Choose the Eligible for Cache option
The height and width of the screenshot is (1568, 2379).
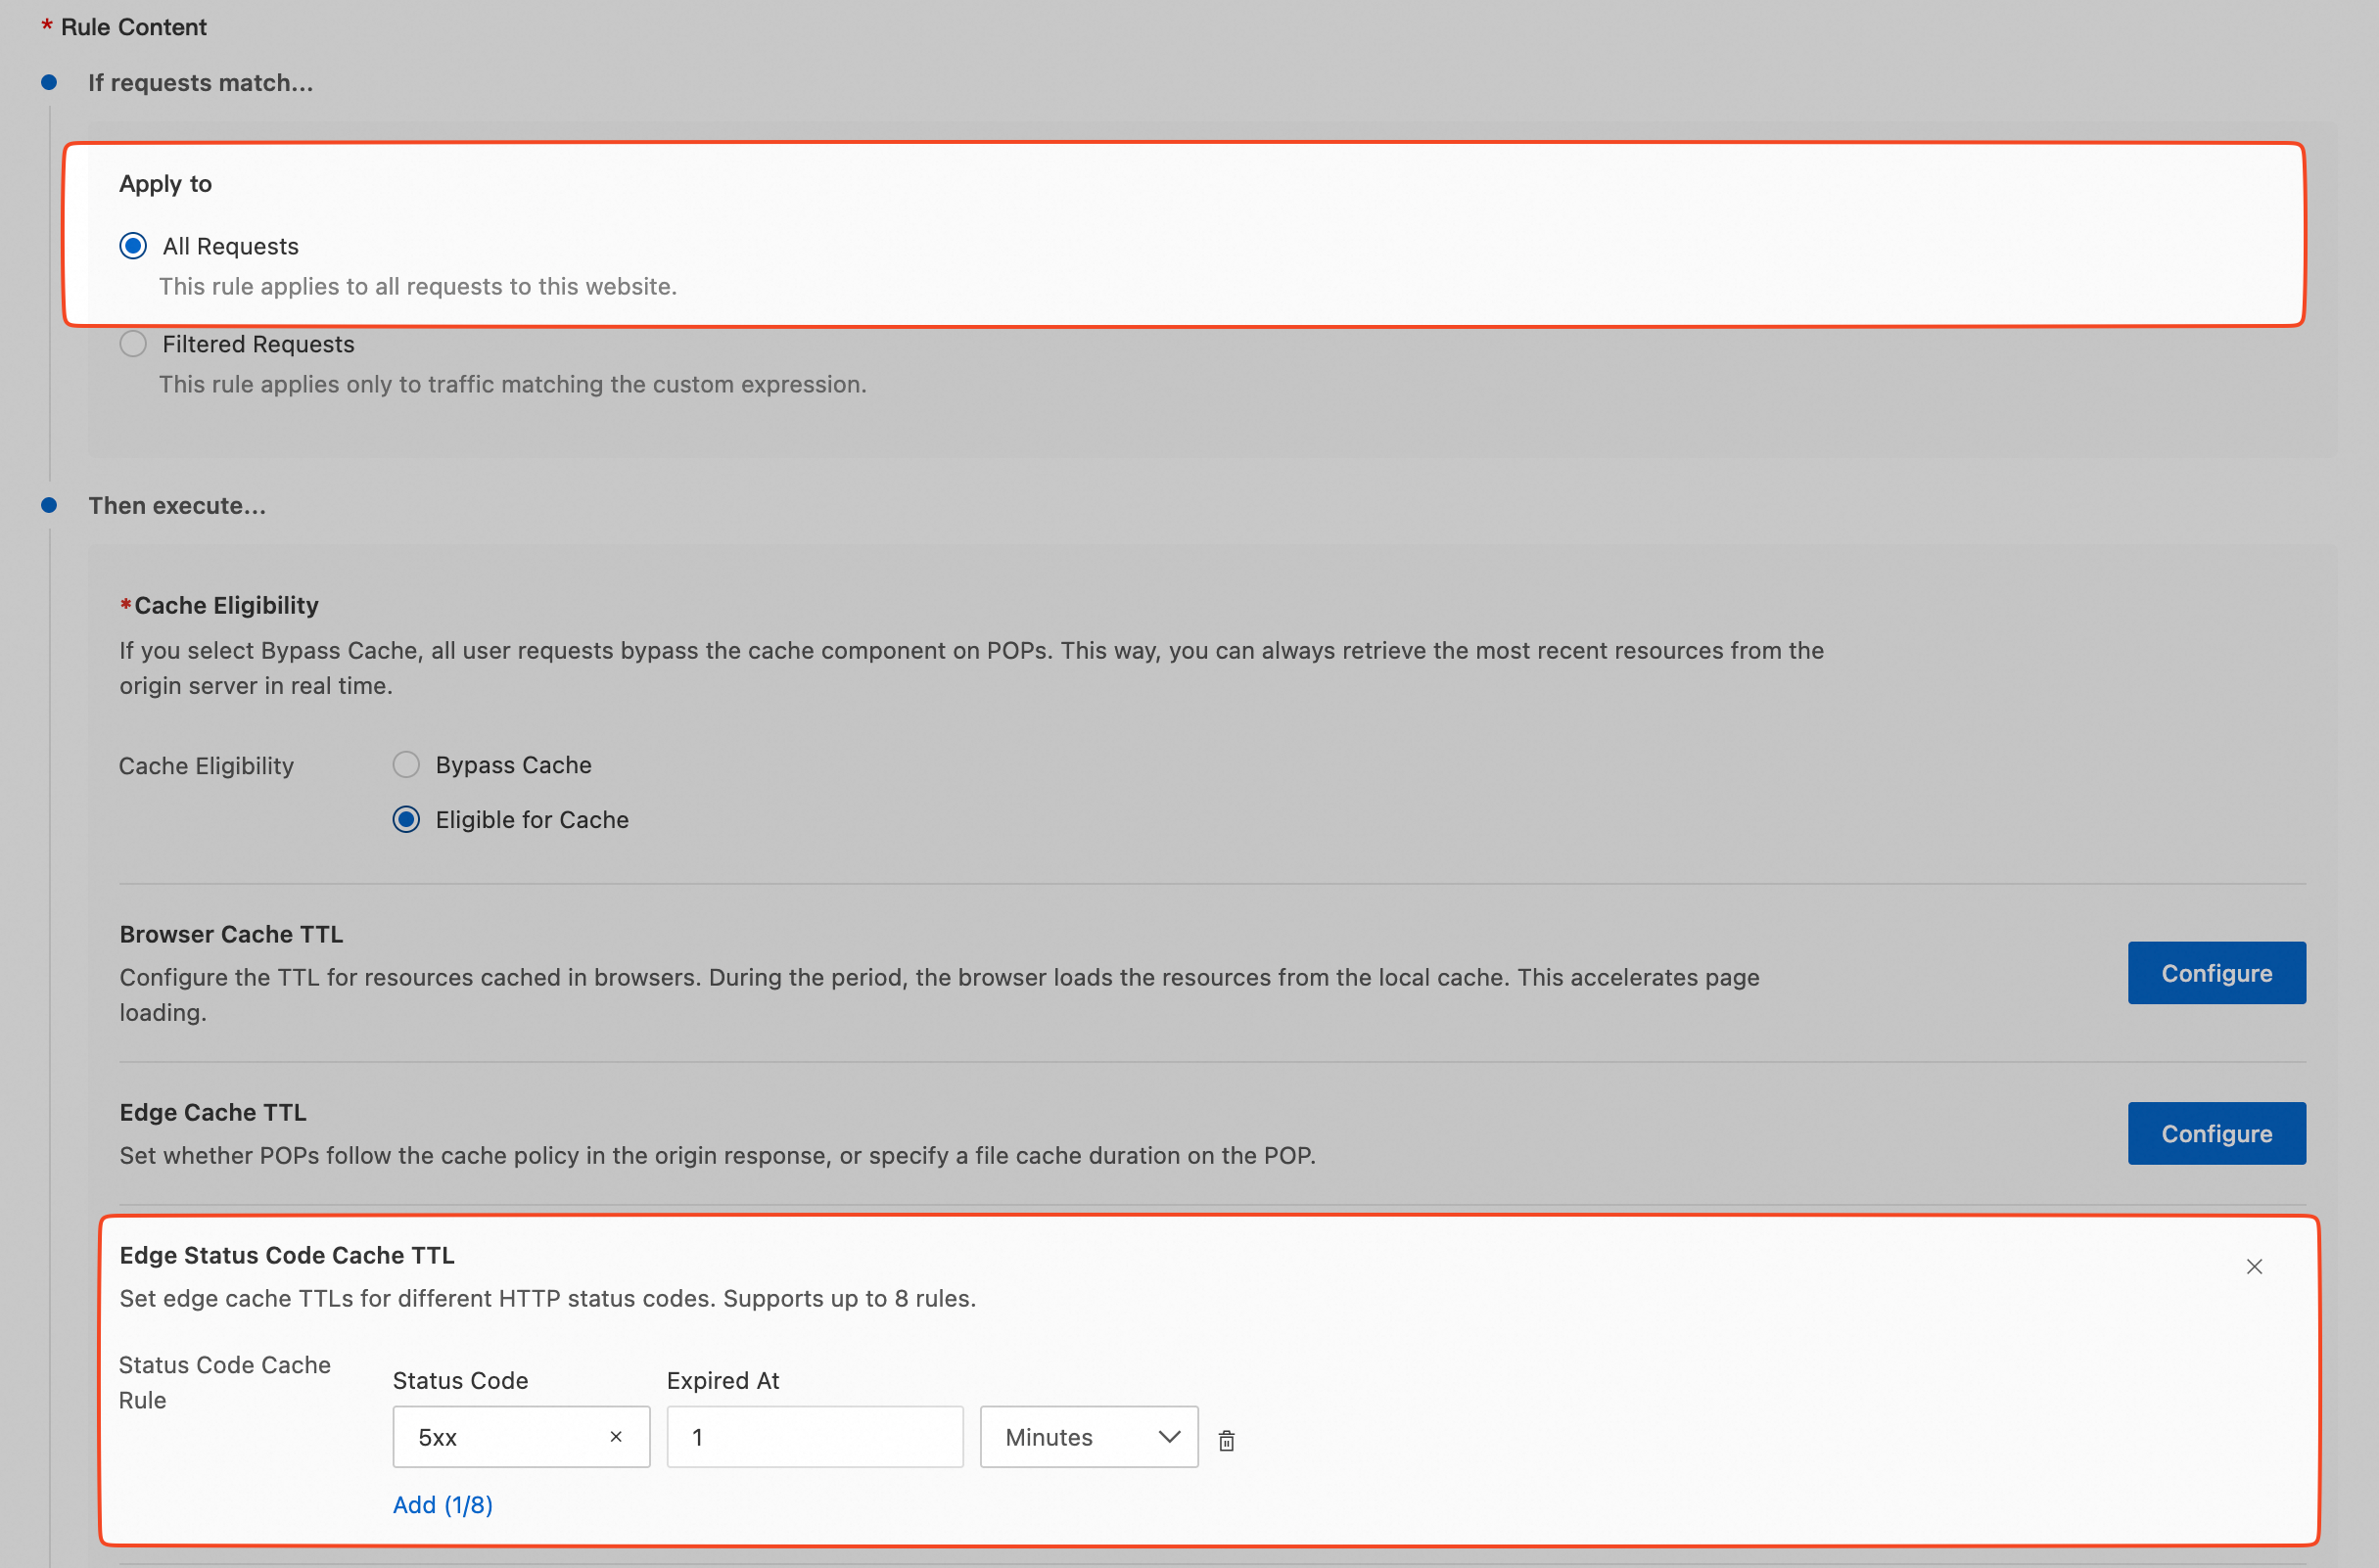pos(406,820)
